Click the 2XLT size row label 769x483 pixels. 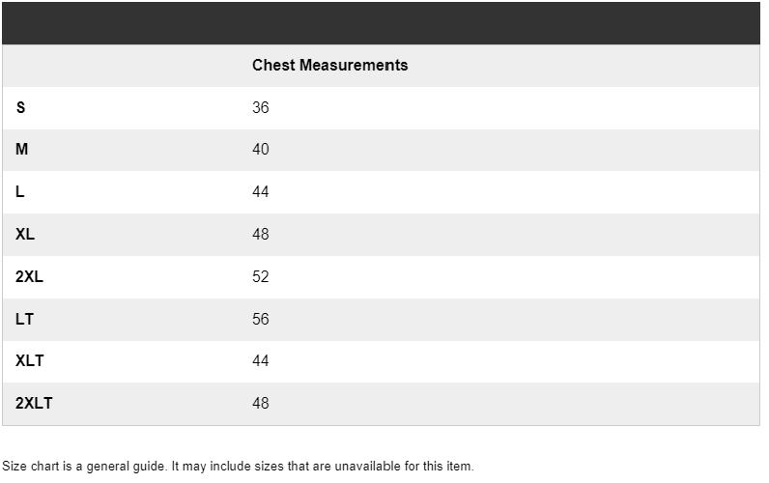pyautogui.click(x=34, y=403)
